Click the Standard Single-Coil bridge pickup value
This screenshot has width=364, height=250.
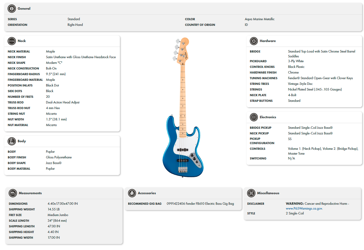point(310,127)
